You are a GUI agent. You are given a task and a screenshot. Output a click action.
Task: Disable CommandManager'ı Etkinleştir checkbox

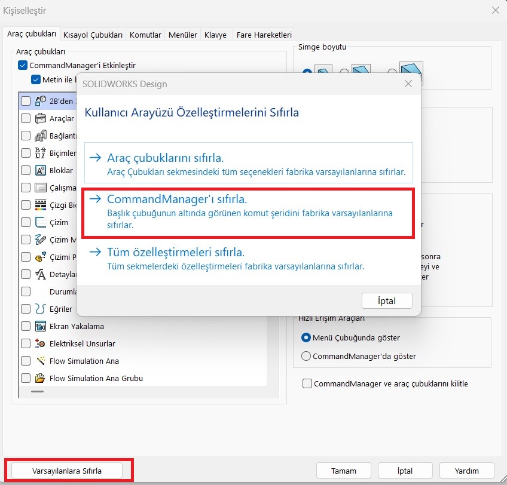point(23,65)
